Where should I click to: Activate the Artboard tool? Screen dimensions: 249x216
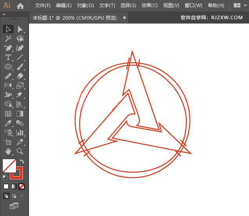[8, 142]
